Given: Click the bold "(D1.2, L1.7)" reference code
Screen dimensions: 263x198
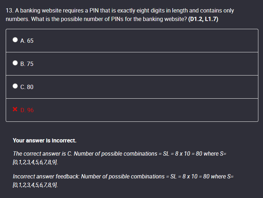Looking at the screenshot, I should (x=203, y=19).
